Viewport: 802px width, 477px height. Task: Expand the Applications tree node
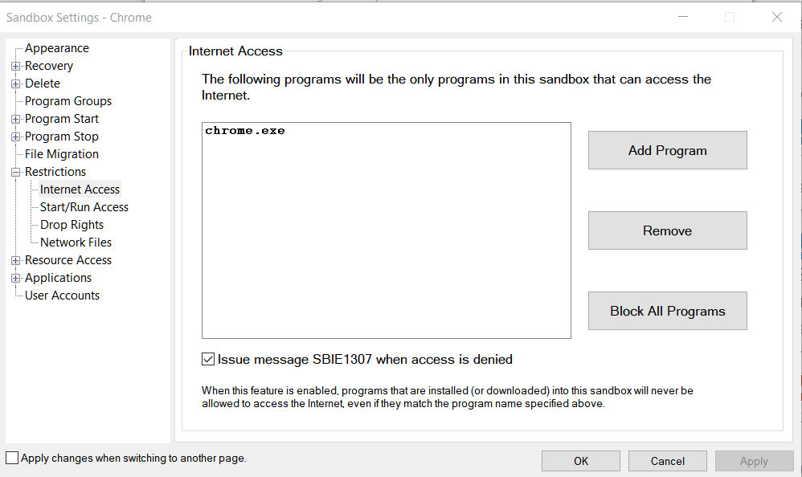coord(16,278)
